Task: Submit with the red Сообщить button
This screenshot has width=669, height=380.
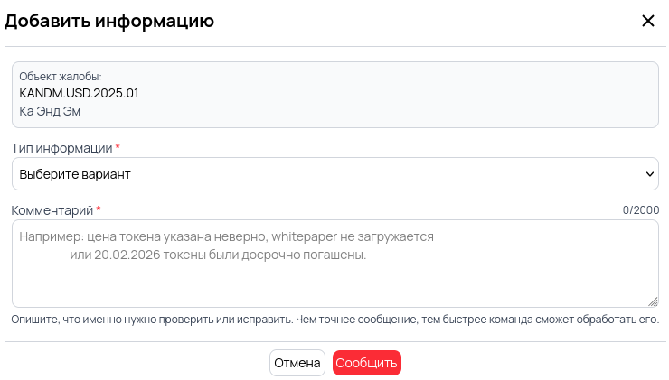Action: pos(366,363)
